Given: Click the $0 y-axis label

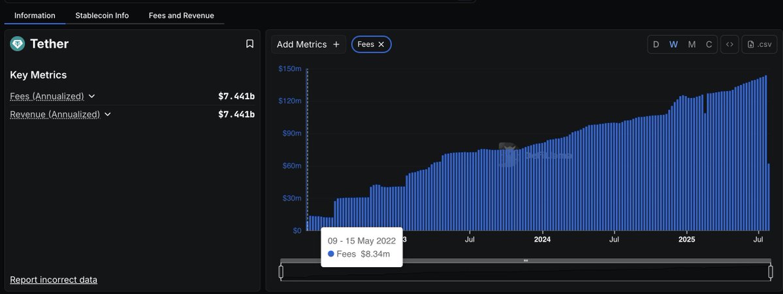Looking at the screenshot, I should [x=297, y=231].
